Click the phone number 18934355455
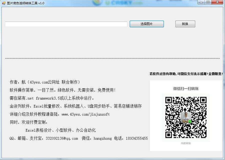 (137, 138)
